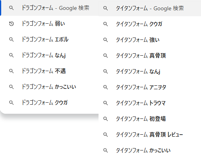Click search icon beside ドラゴンフォーム かっこいい
This screenshot has width=201, height=156.
[x=11, y=87]
